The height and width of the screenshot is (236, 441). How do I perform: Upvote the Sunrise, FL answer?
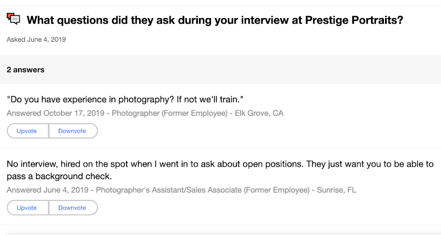click(x=27, y=208)
